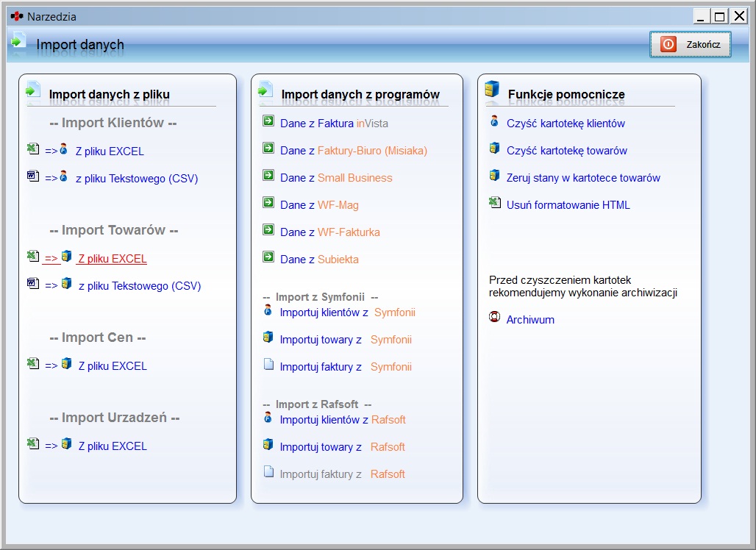Click green arrow icon for Faktury-Biuro (Misiaka)
The image size is (756, 550).
(x=268, y=148)
